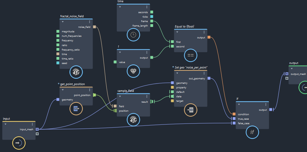Select the fractal_noise_field node title
Image resolution: width=307 pixels, height=152 pixels.
[x=72, y=16]
